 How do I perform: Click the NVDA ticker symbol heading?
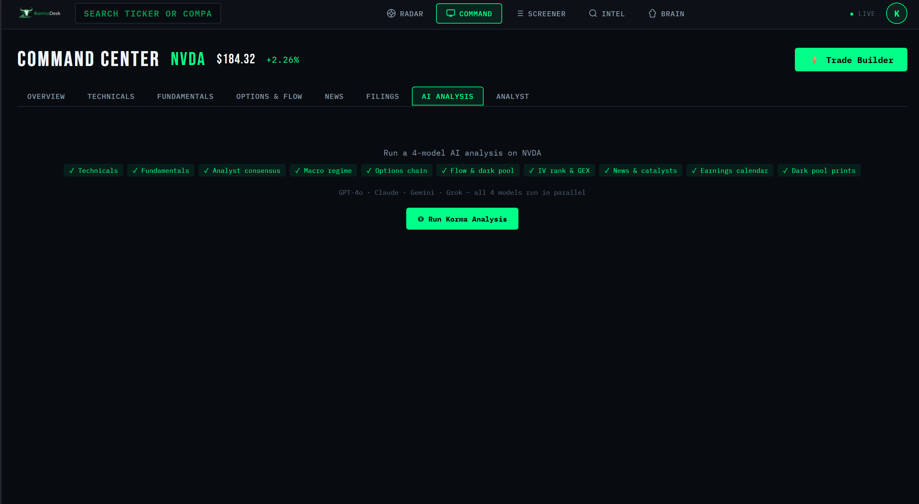coord(188,59)
